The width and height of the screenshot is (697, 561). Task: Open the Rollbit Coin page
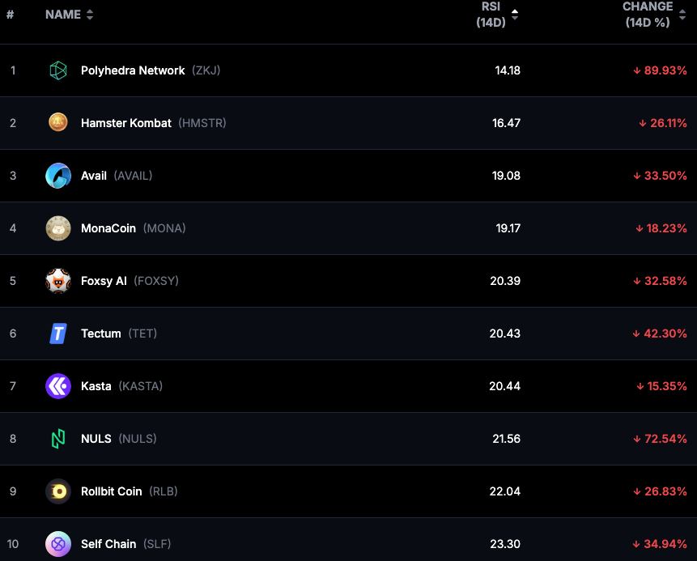112,491
